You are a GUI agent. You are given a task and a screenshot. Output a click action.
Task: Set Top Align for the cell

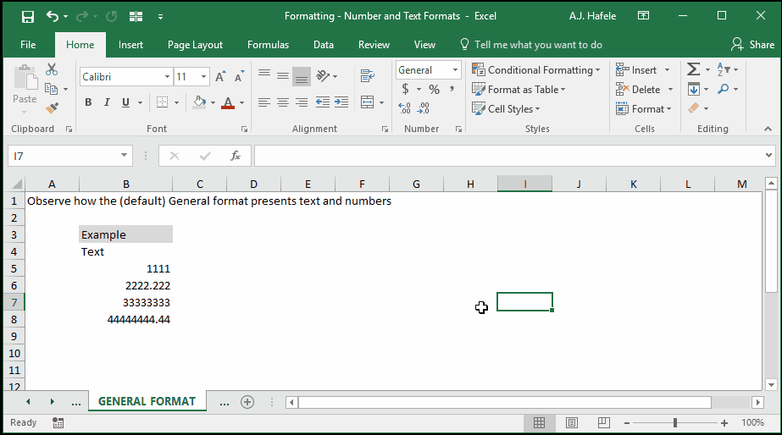coord(264,75)
